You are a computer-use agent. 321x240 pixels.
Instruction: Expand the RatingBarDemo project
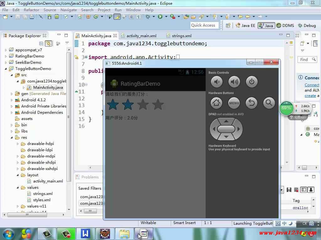6,56
